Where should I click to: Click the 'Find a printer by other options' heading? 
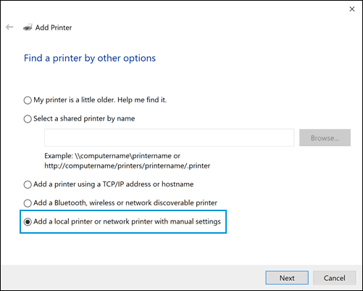[x=90, y=58]
